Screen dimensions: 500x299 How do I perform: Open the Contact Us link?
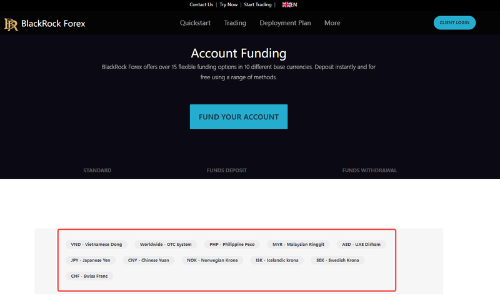[x=201, y=4]
